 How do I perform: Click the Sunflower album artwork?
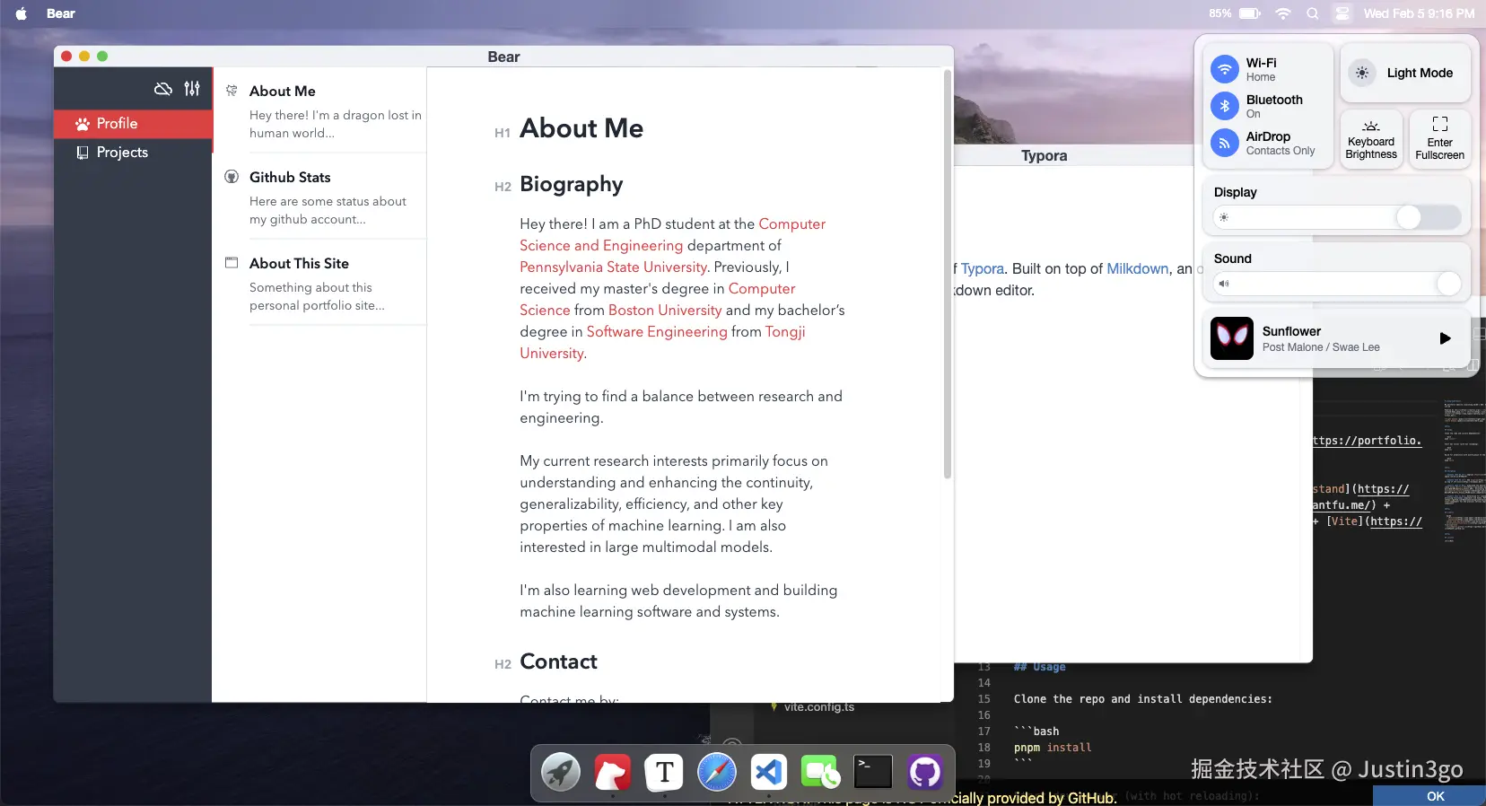click(x=1232, y=338)
